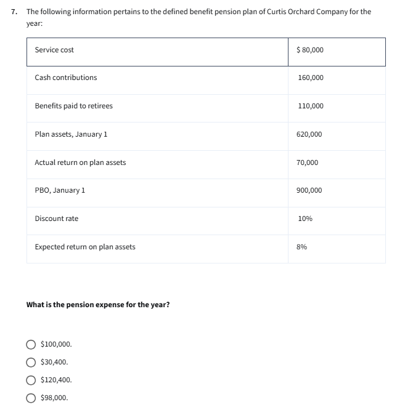The width and height of the screenshot is (405, 410).
Task: Click the "Actual return on plan assets" label
Action: tap(80, 163)
